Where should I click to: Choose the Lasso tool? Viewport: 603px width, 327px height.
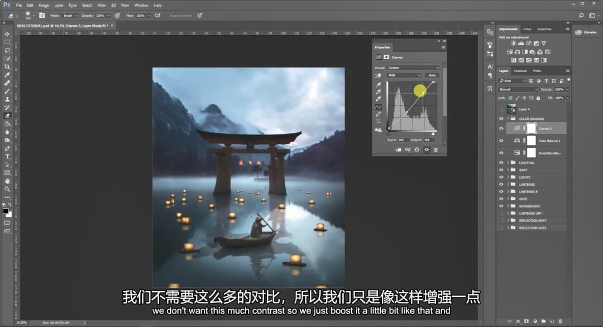pos(7,50)
